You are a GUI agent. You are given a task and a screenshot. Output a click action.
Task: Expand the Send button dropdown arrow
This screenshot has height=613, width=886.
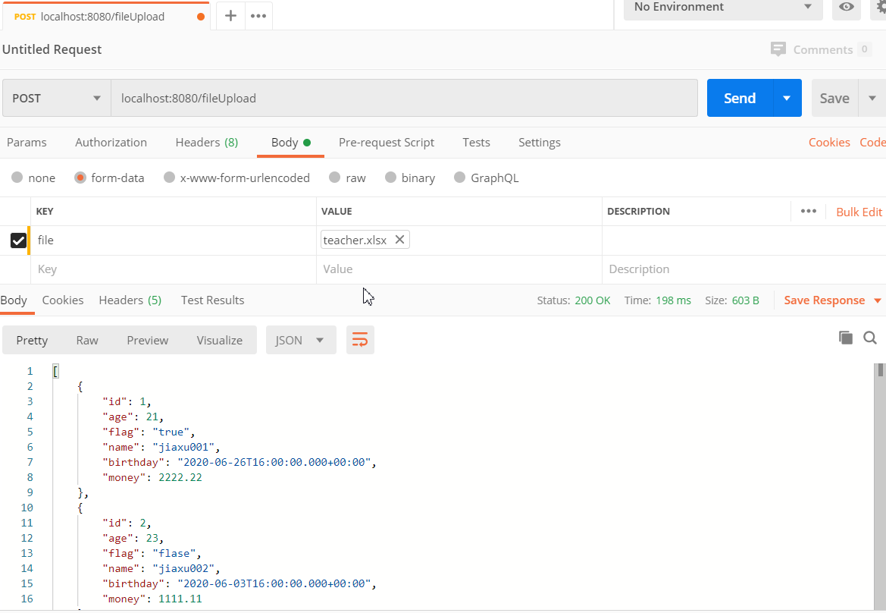pyautogui.click(x=787, y=98)
